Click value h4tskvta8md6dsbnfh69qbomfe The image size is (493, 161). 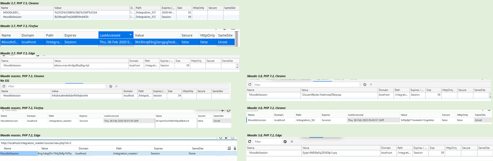click(x=70, y=95)
